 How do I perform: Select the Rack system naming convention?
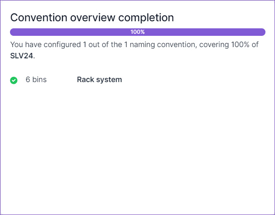click(99, 80)
